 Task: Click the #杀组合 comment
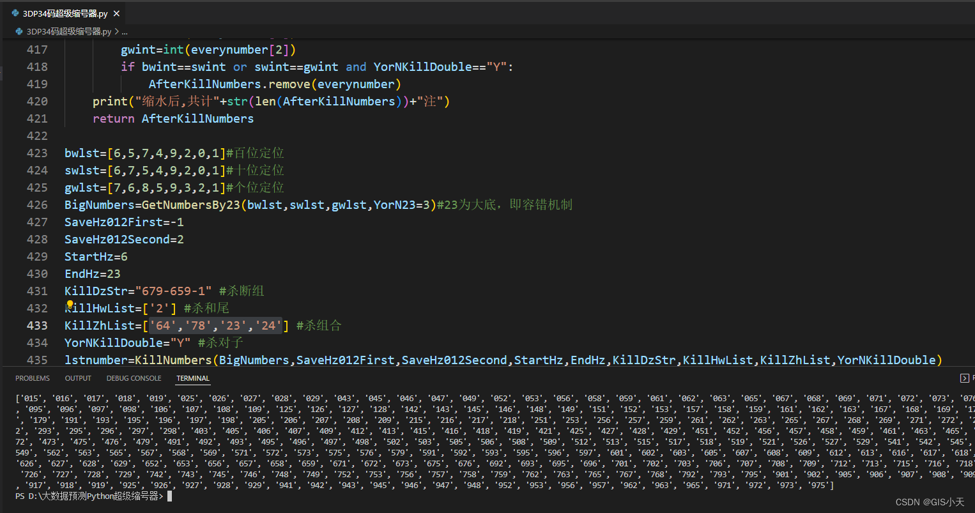coord(319,326)
